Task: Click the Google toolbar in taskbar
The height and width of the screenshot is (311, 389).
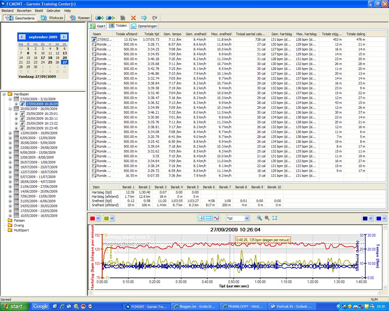Action: tap(41, 306)
